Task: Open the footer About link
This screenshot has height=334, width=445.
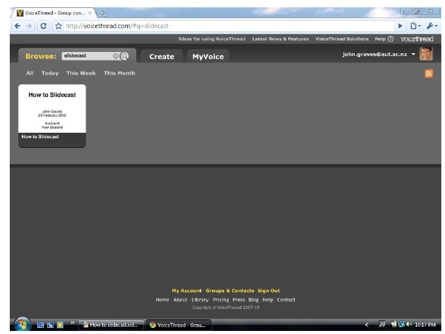Action: click(x=180, y=300)
